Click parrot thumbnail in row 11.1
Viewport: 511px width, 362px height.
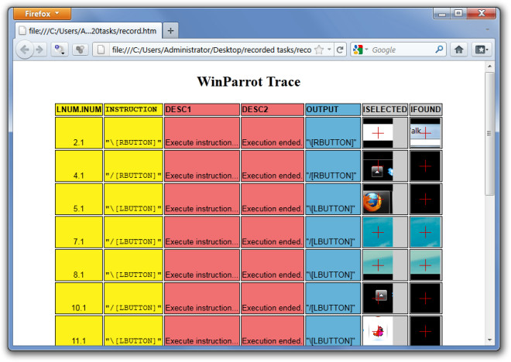point(378,331)
